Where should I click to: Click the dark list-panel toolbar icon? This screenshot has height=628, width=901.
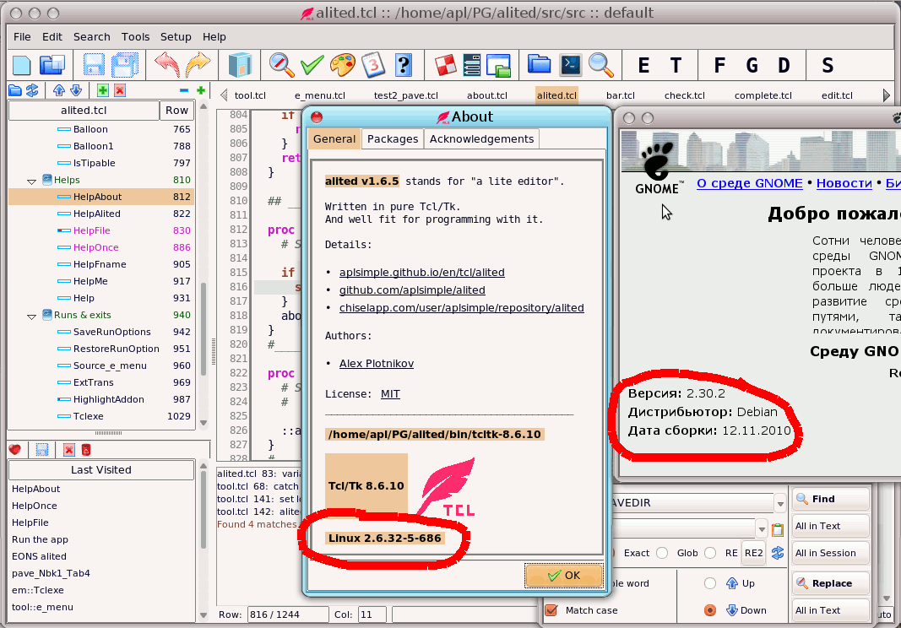[x=472, y=65]
